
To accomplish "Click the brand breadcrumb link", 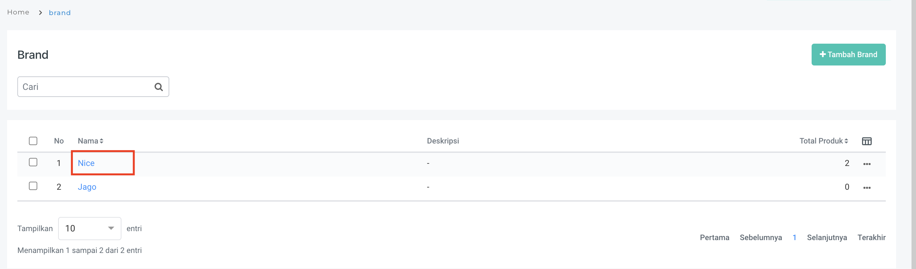I will (60, 13).
